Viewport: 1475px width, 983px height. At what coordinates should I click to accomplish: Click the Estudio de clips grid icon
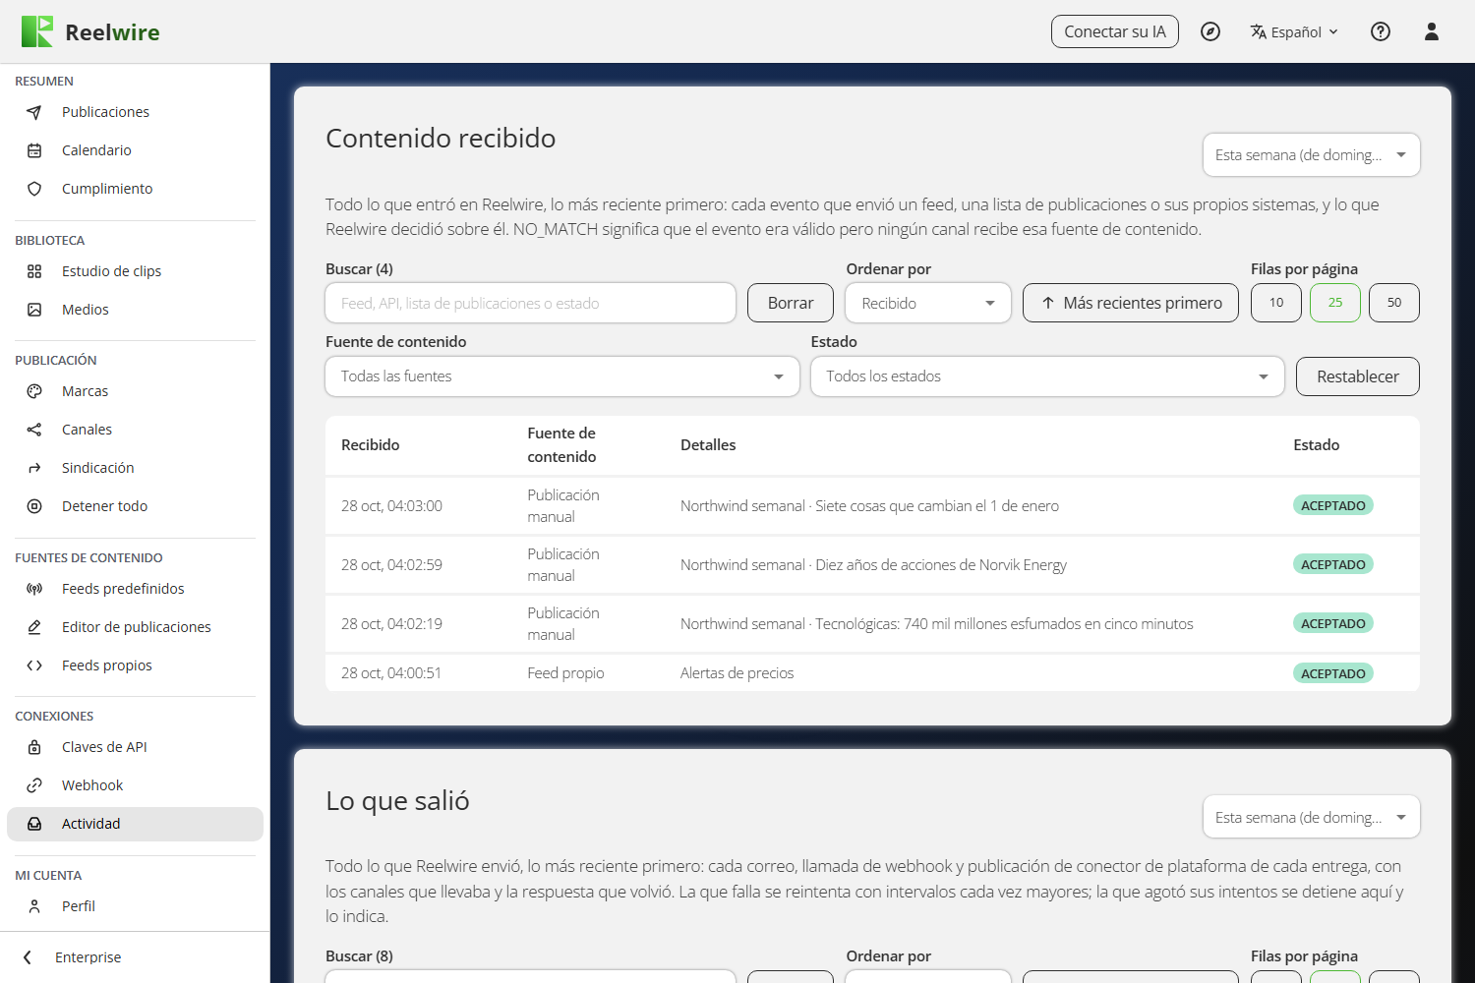coord(34,271)
